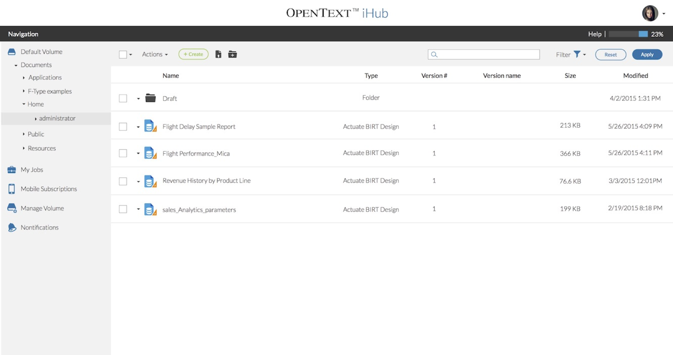Open the Draft row dropdown arrow

click(x=138, y=99)
